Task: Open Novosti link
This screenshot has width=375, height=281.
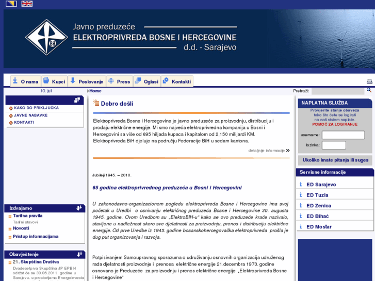Action: pos(21,228)
